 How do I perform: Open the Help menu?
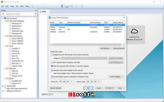click(27, 6)
